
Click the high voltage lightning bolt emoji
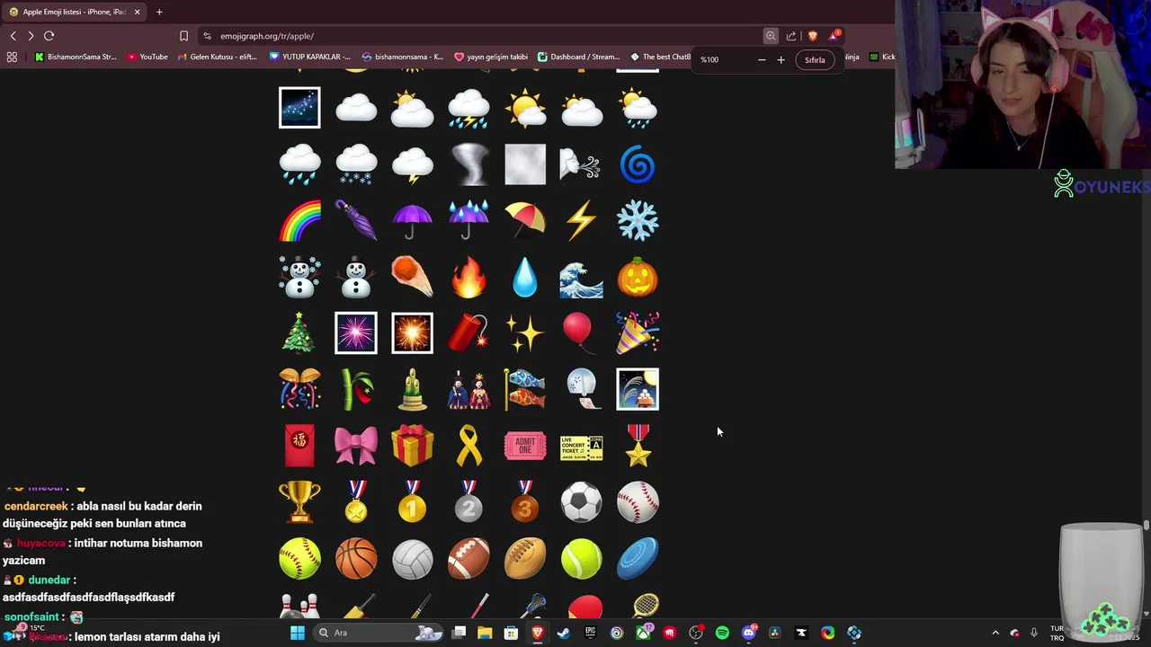[x=581, y=220]
